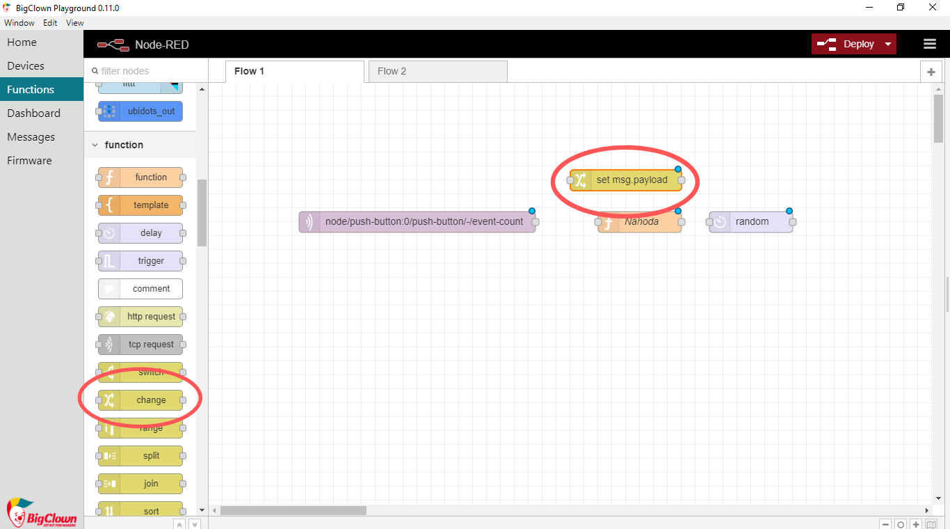Select the tcp request palette node

point(140,345)
